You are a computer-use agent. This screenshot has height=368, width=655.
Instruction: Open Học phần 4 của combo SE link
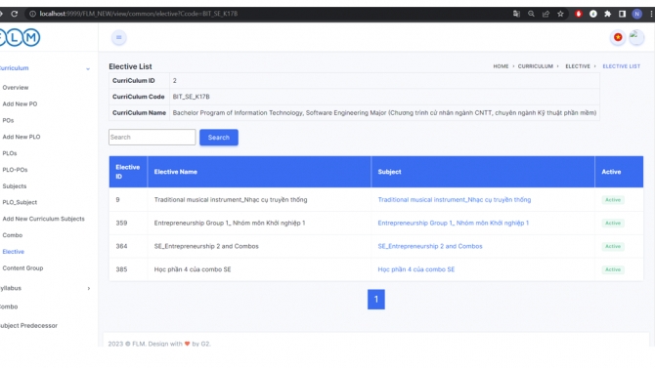coord(416,269)
